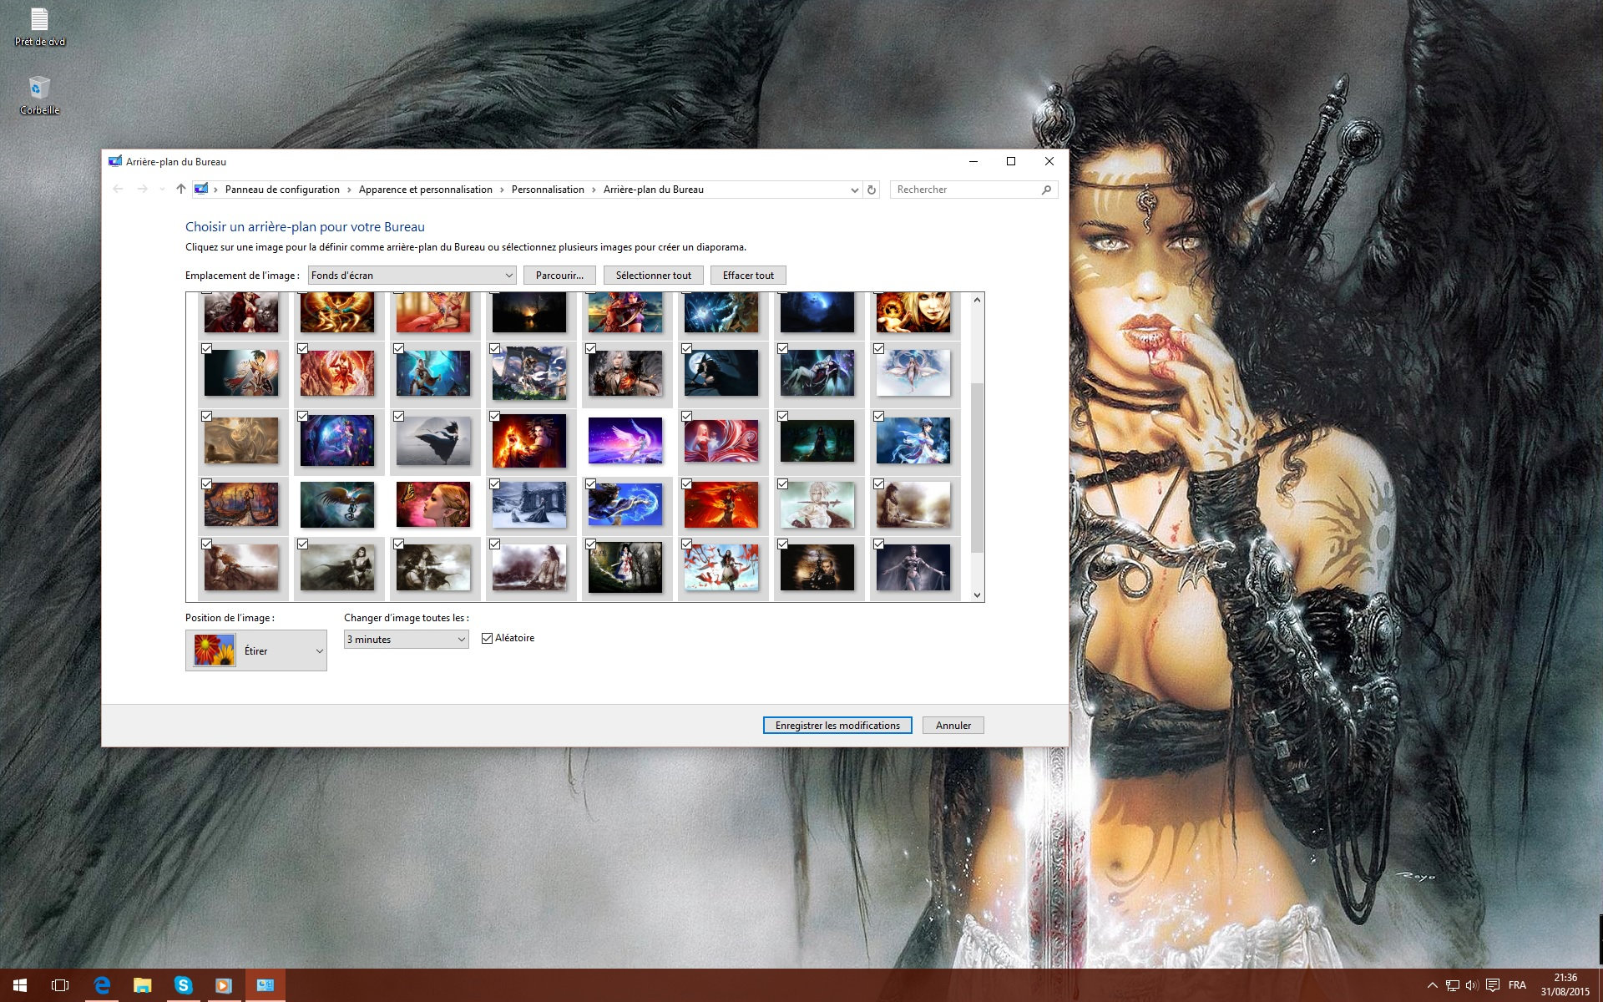Open the Corbeille recycle bin desktop icon
Screen dimensions: 1603x1002
(39, 95)
